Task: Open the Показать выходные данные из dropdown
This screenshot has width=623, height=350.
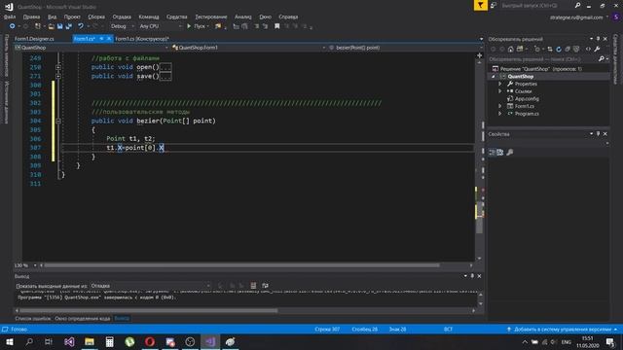Action: pos(151,286)
